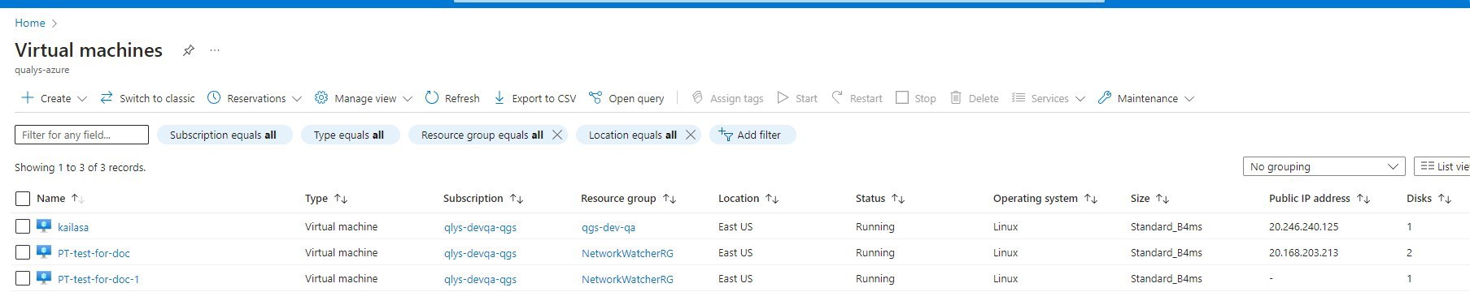Sort by Disks column arrows
The height and width of the screenshot is (292, 1470).
click(x=1445, y=199)
